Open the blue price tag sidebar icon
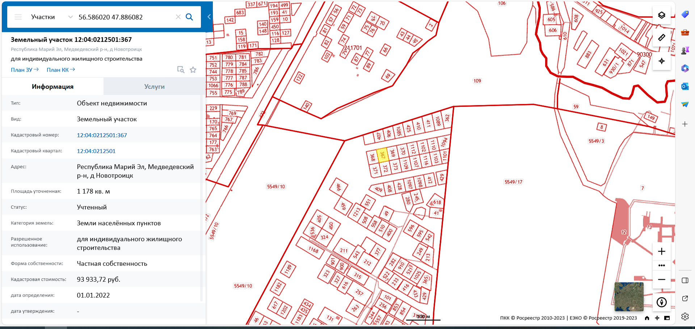The width and height of the screenshot is (695, 329). pos(685,14)
